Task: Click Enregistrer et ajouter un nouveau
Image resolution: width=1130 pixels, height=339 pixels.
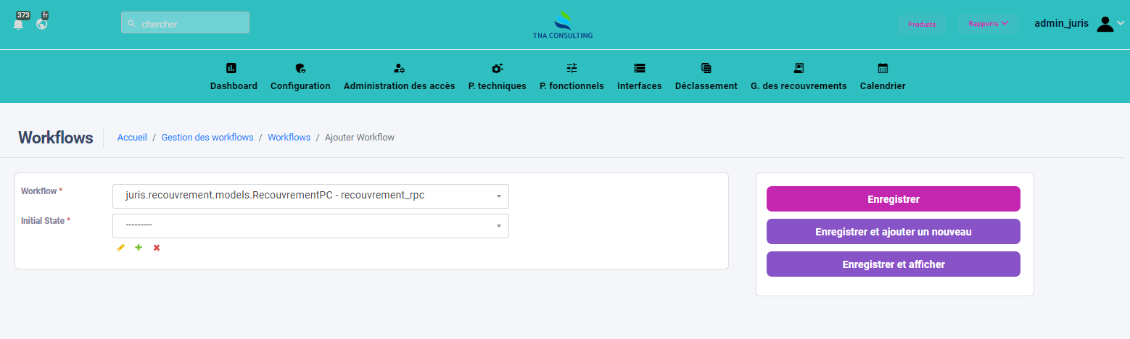Action: [893, 232]
